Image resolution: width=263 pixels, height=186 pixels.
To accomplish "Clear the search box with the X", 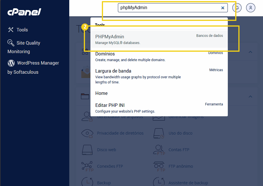I will [x=223, y=8].
